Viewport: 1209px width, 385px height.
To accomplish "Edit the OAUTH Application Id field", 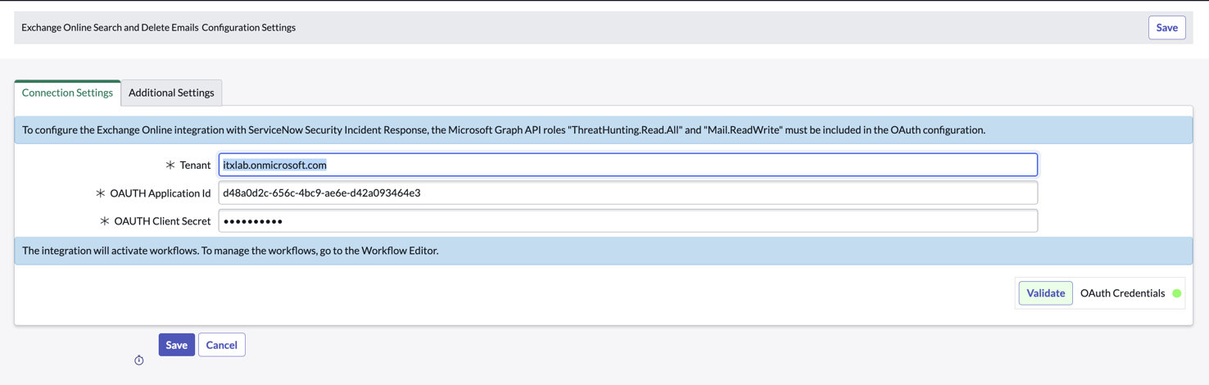I will 627,192.
